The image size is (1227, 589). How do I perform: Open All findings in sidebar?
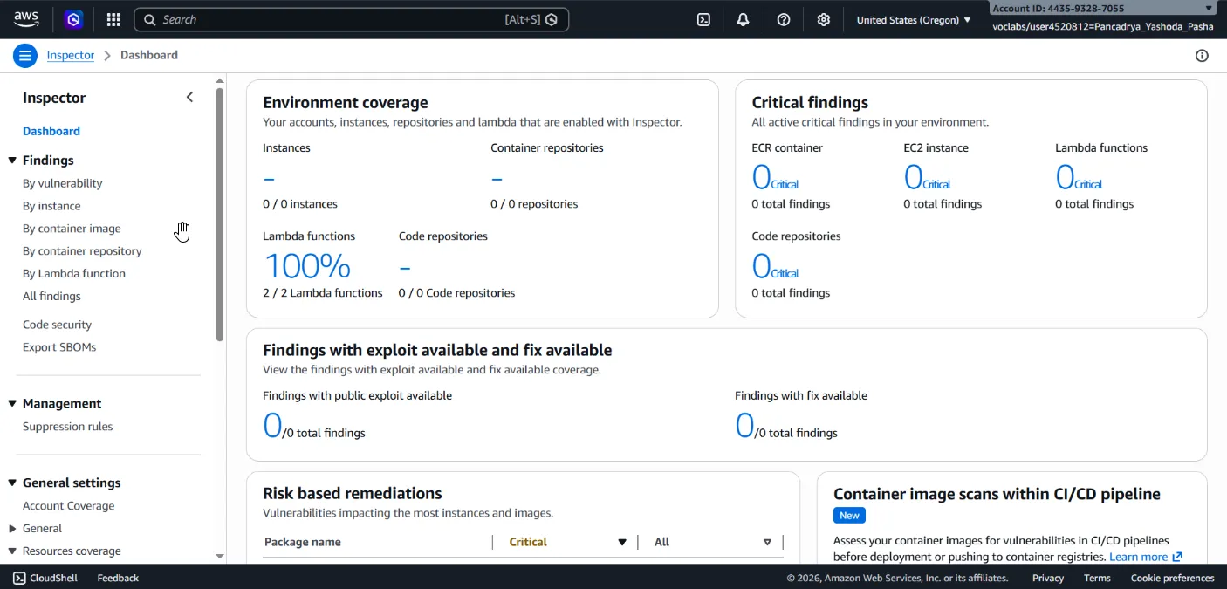(51, 296)
